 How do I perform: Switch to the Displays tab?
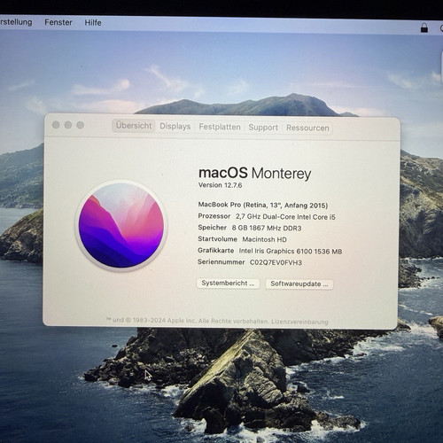tap(175, 127)
